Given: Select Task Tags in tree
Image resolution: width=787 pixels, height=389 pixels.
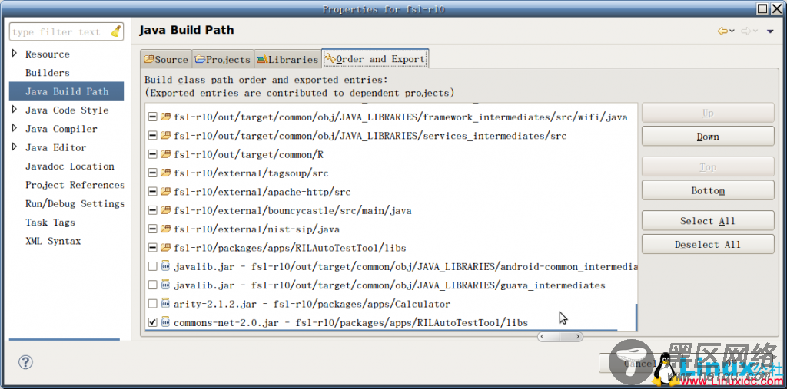Looking at the screenshot, I should click(x=50, y=222).
